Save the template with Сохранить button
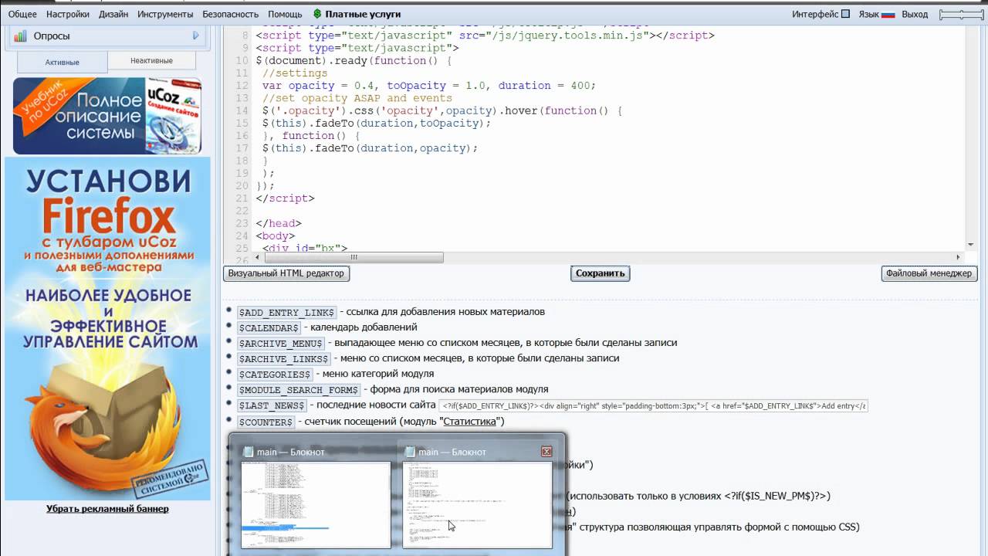This screenshot has width=988, height=556. [600, 273]
